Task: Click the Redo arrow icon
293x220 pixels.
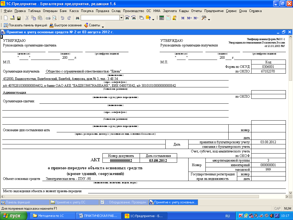Action: (x=69, y=18)
